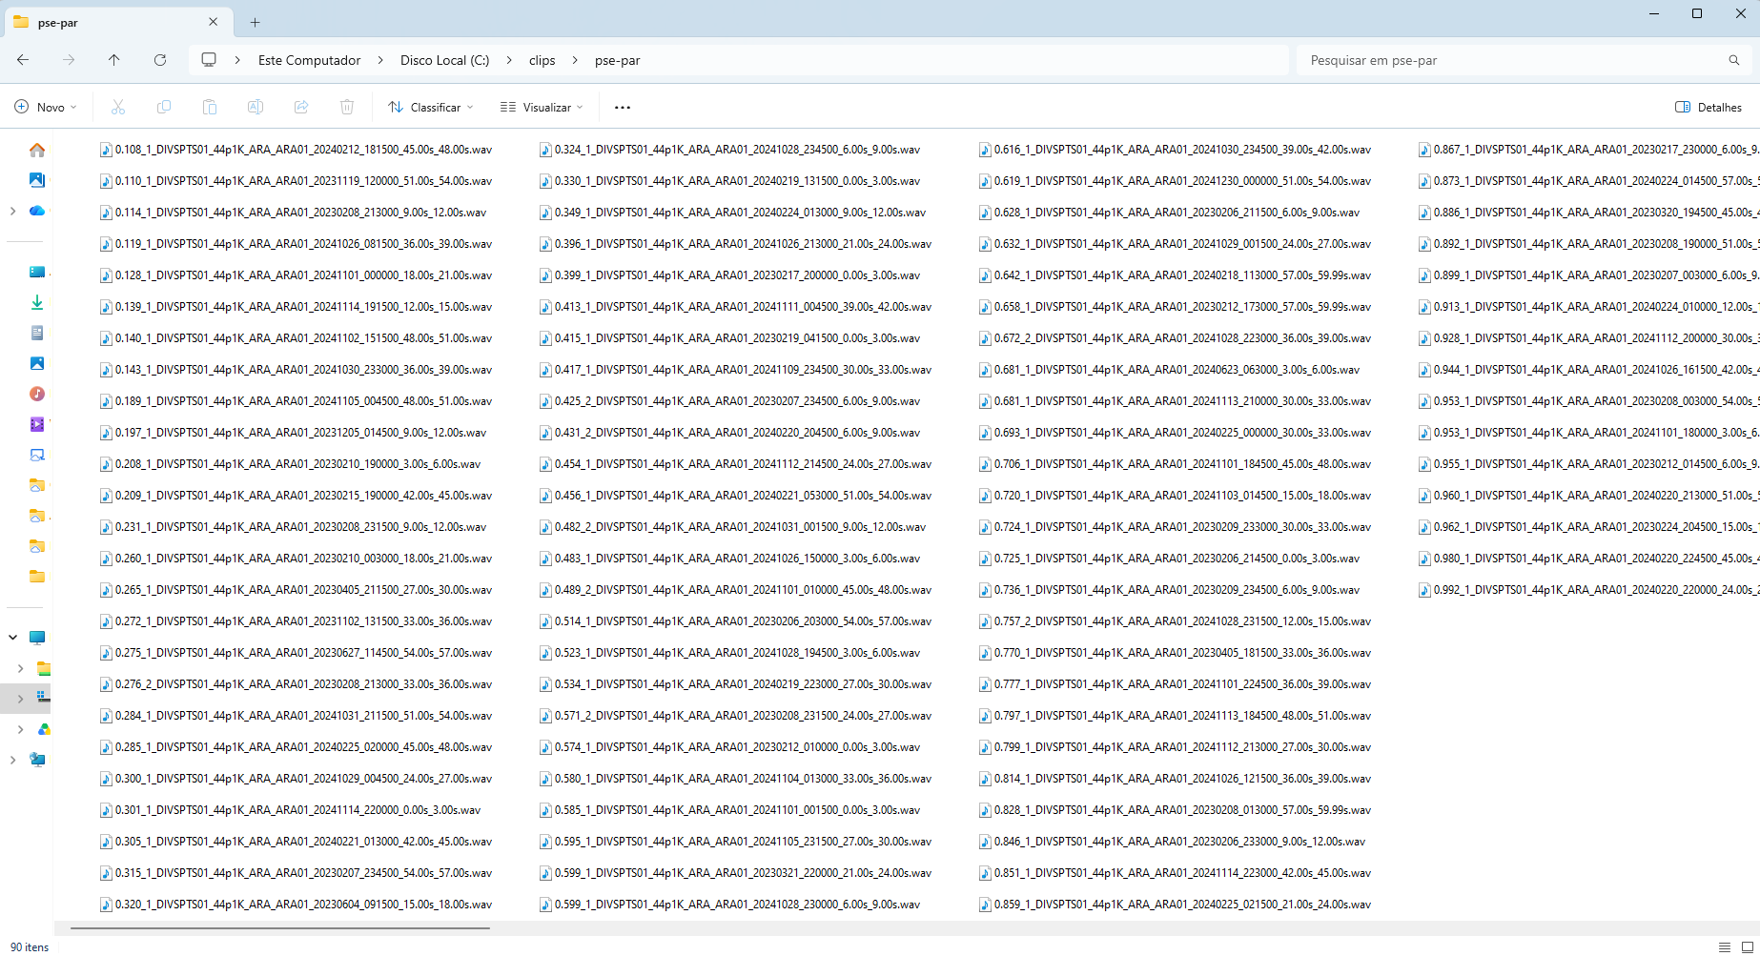Open the Documents quick access folder

37,333
